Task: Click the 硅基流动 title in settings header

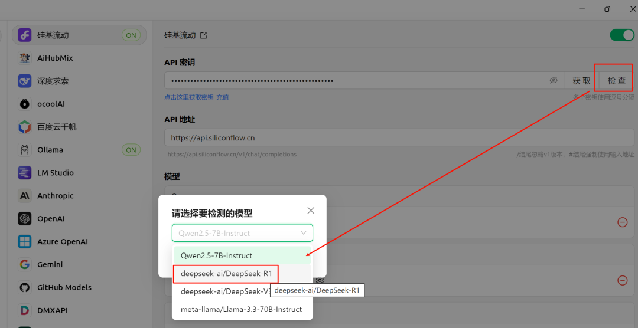Action: click(180, 35)
